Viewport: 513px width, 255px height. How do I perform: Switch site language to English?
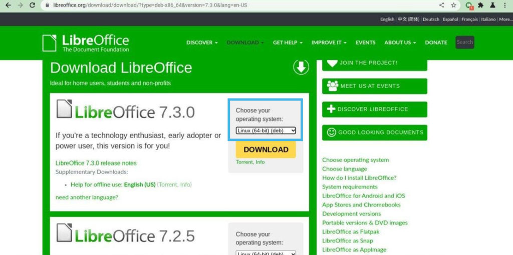(x=387, y=19)
